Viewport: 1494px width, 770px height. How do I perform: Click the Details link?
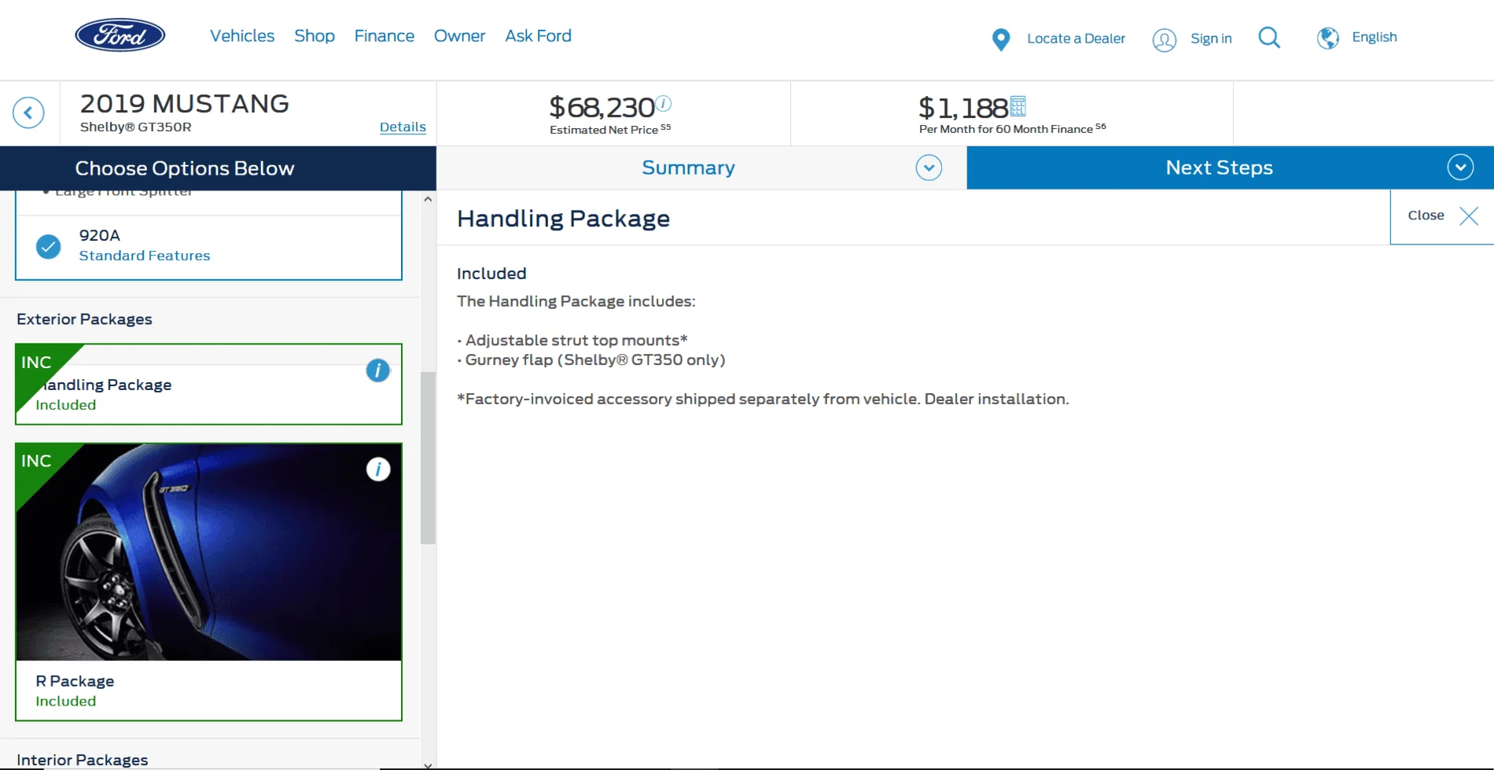coord(403,127)
